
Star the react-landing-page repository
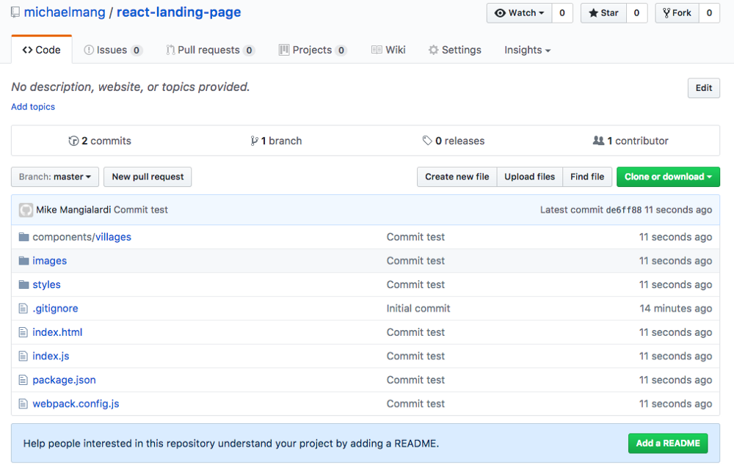tap(603, 13)
